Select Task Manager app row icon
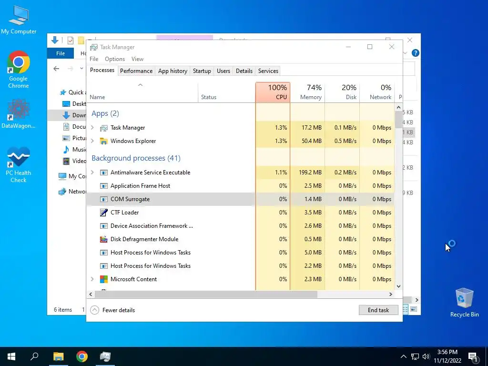The height and width of the screenshot is (366, 488). [x=103, y=128]
